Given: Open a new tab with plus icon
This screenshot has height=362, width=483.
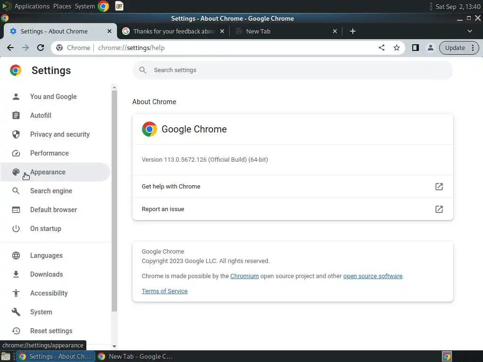Looking at the screenshot, I should click(x=353, y=31).
